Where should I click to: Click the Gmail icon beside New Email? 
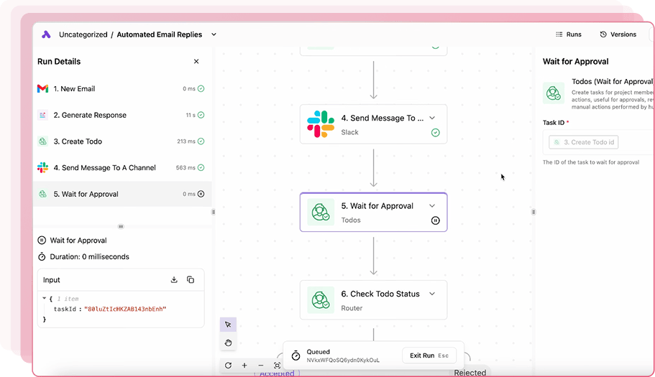click(42, 88)
